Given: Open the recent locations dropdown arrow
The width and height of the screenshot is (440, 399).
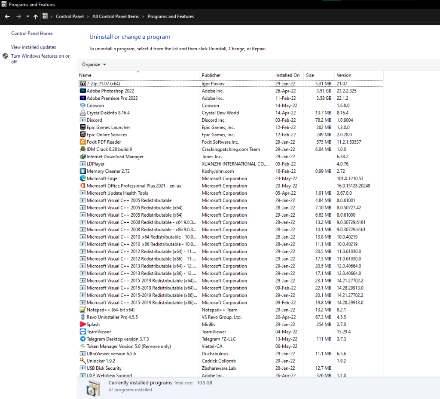Looking at the screenshot, I should pos(27,17).
